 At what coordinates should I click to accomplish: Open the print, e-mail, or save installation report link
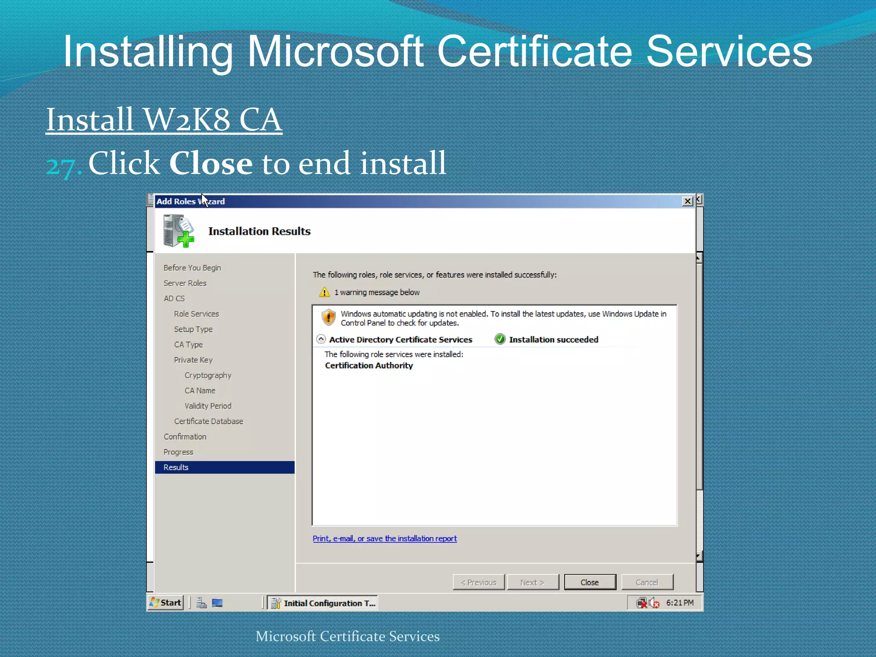385,539
